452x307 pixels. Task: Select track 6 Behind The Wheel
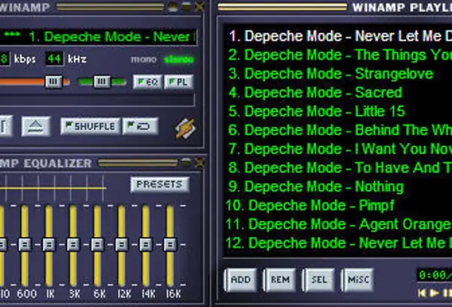tap(338, 130)
